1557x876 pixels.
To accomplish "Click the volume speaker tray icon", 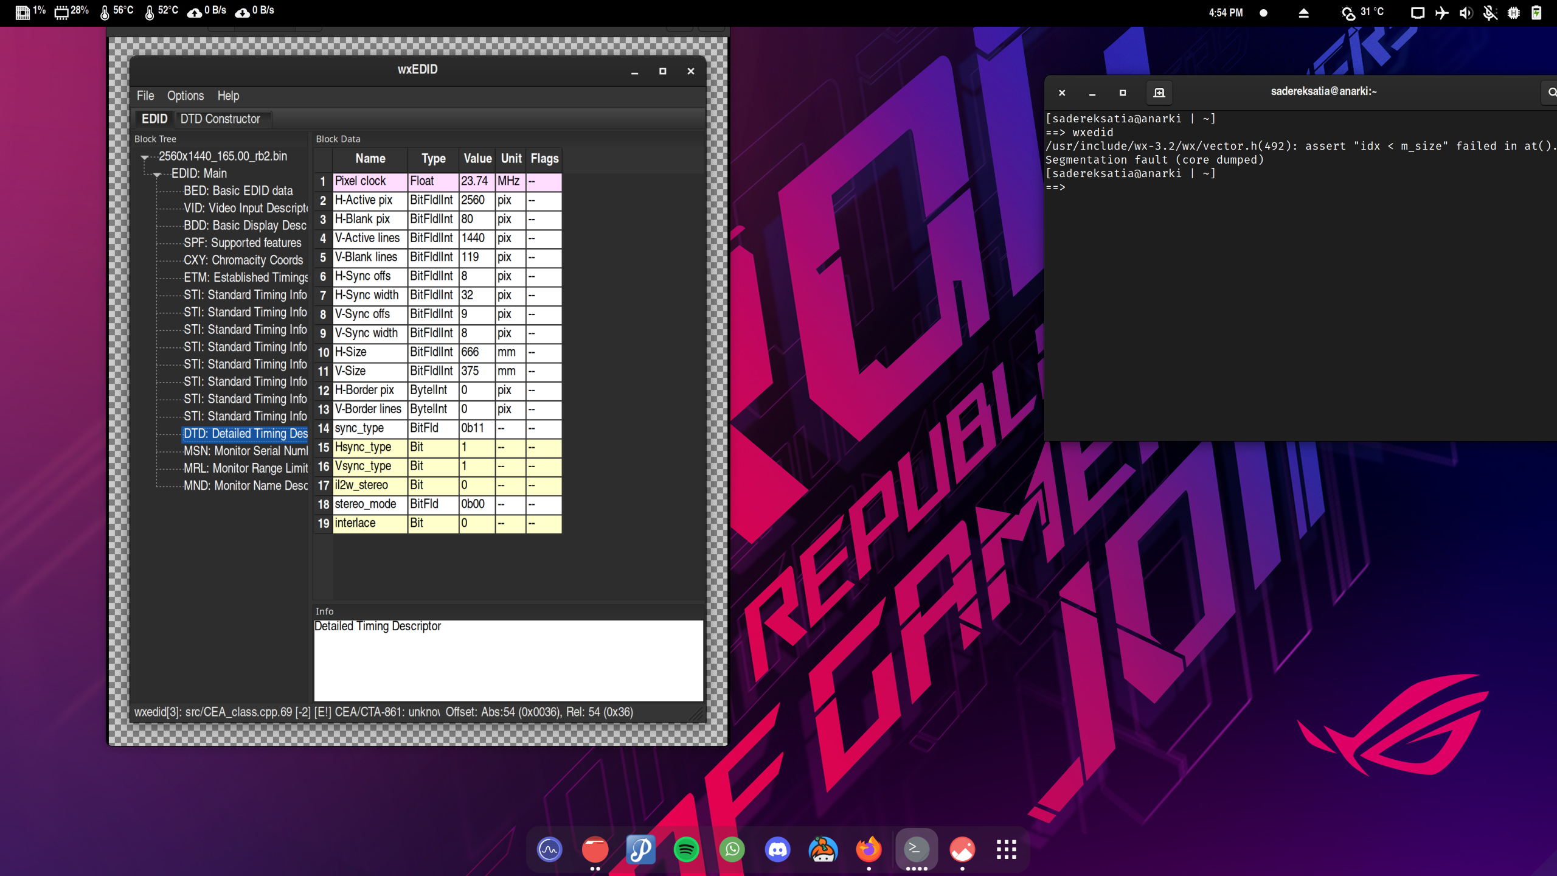I will (1466, 13).
